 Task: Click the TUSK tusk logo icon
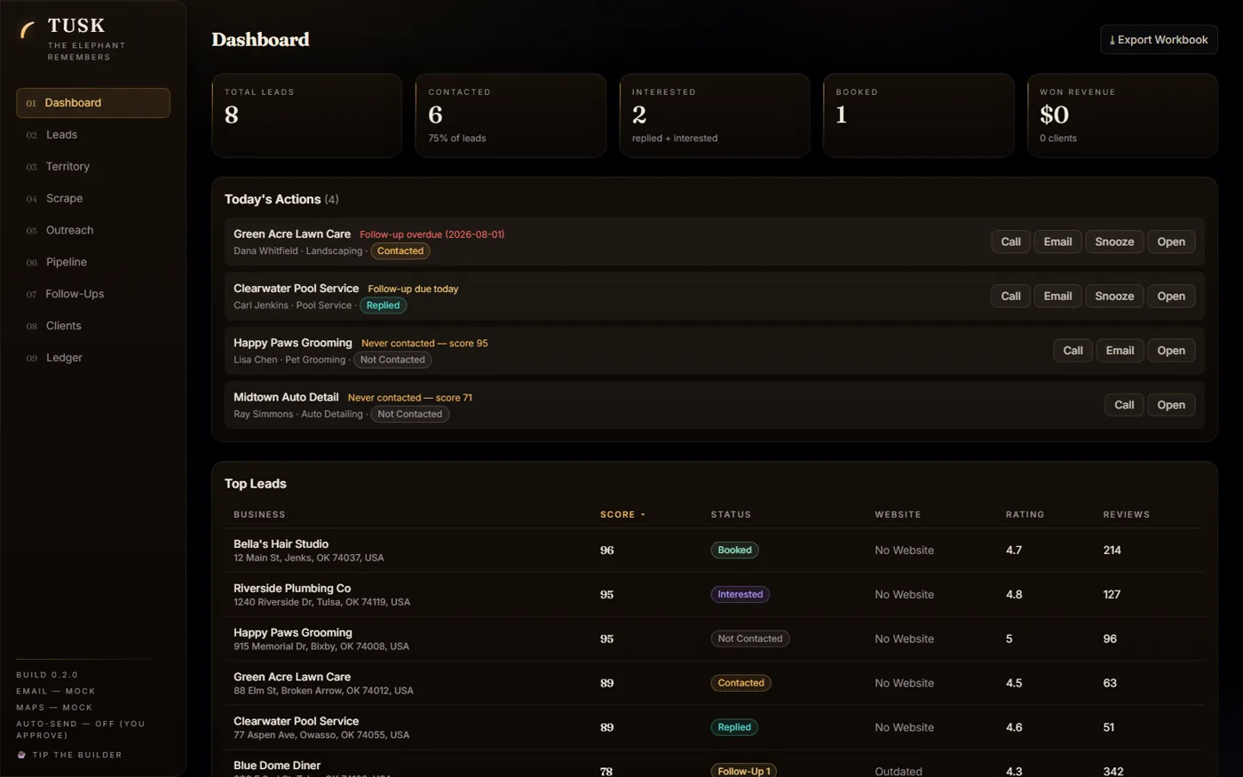tap(28, 30)
